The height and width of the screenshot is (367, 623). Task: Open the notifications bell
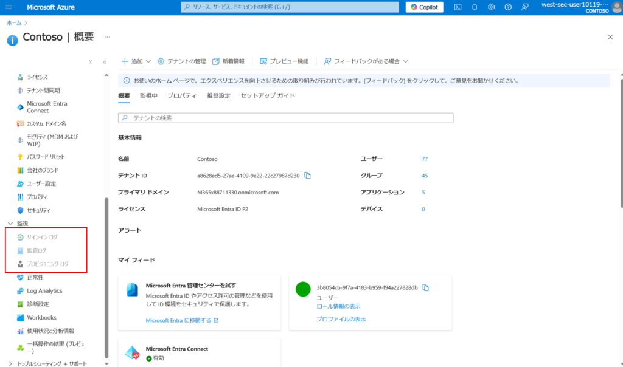point(475,7)
